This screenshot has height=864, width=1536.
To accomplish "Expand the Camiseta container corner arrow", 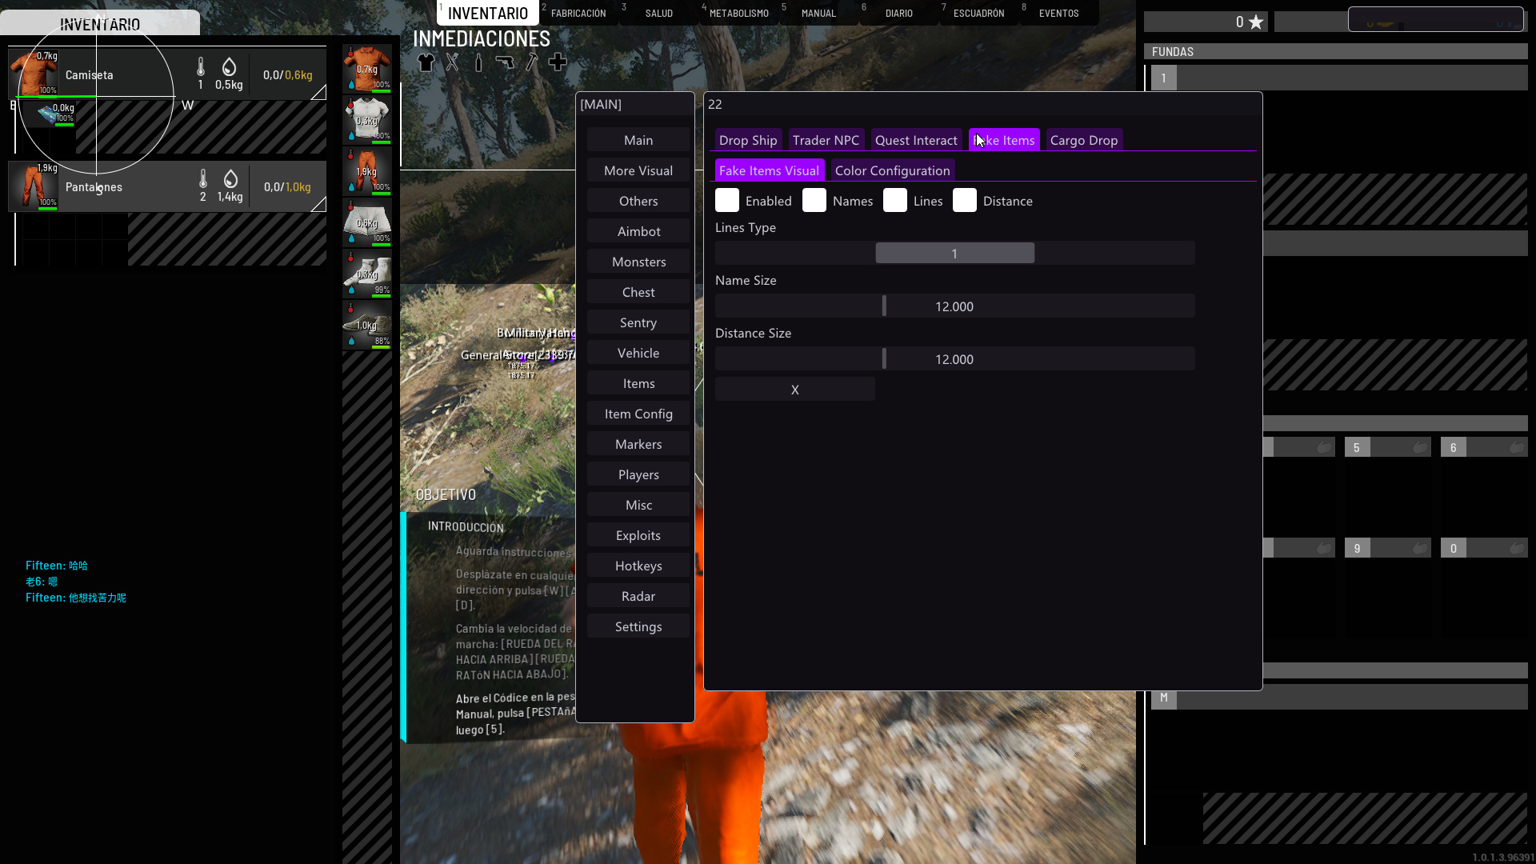I will pyautogui.click(x=318, y=93).
